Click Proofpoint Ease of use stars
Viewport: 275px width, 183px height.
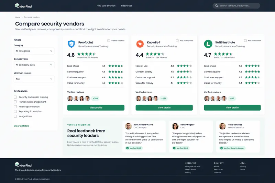point(116,66)
